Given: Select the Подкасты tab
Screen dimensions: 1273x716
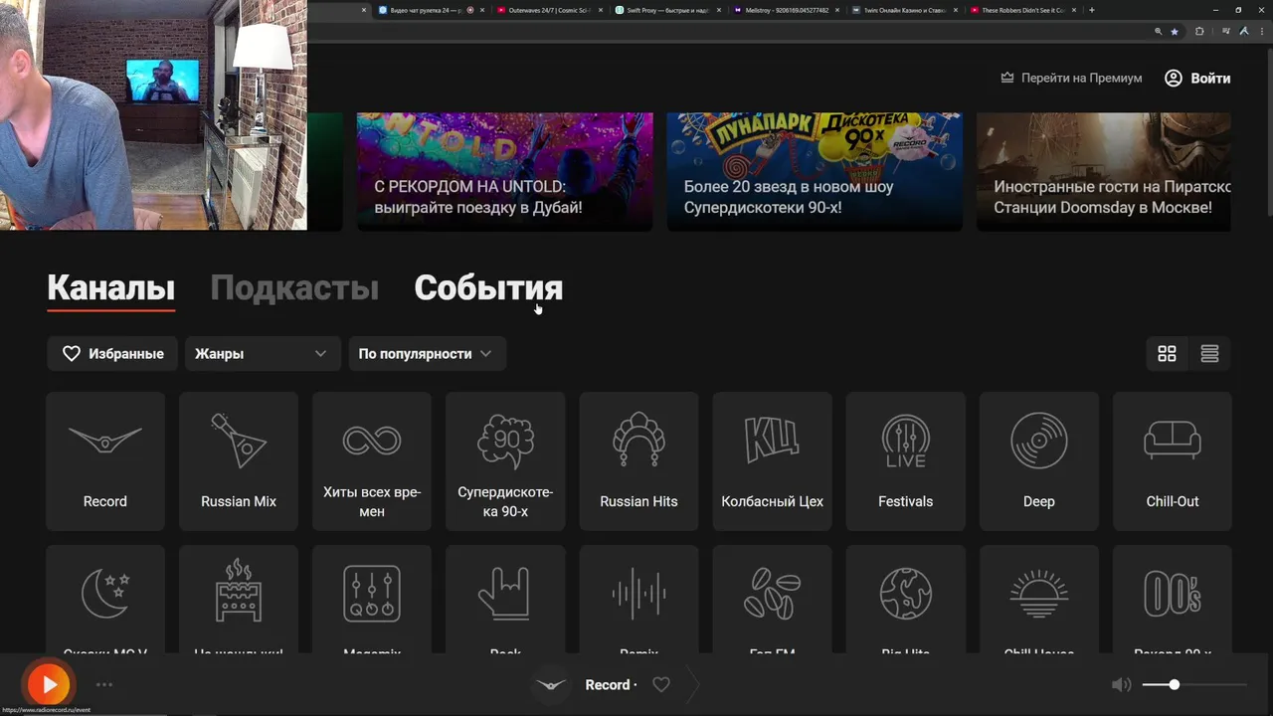Looking at the screenshot, I should [x=294, y=288].
